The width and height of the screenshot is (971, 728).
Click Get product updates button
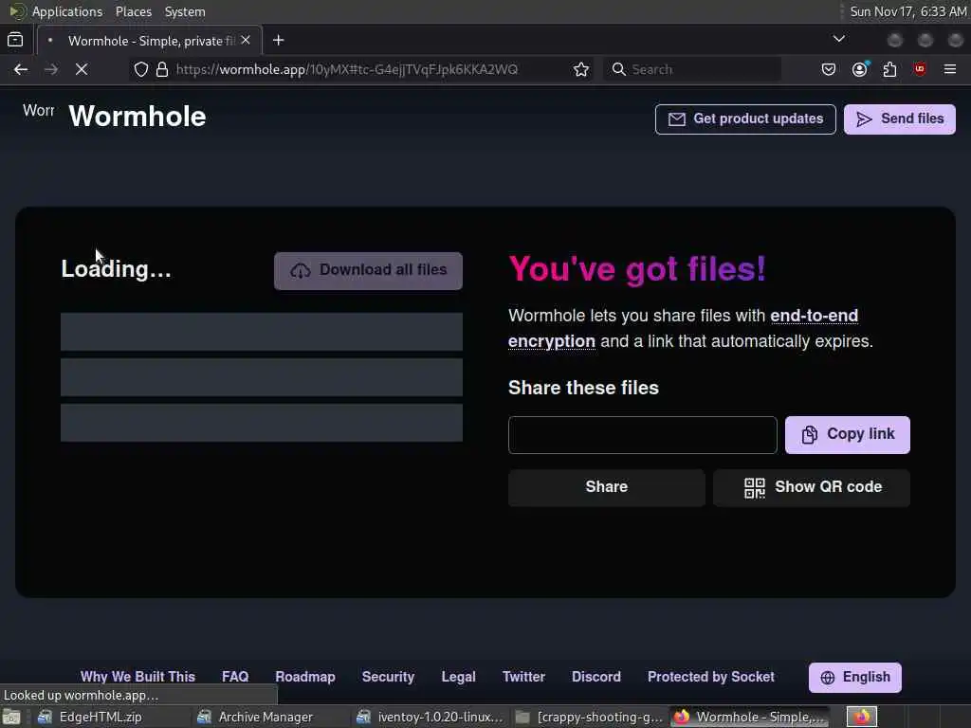745,118
